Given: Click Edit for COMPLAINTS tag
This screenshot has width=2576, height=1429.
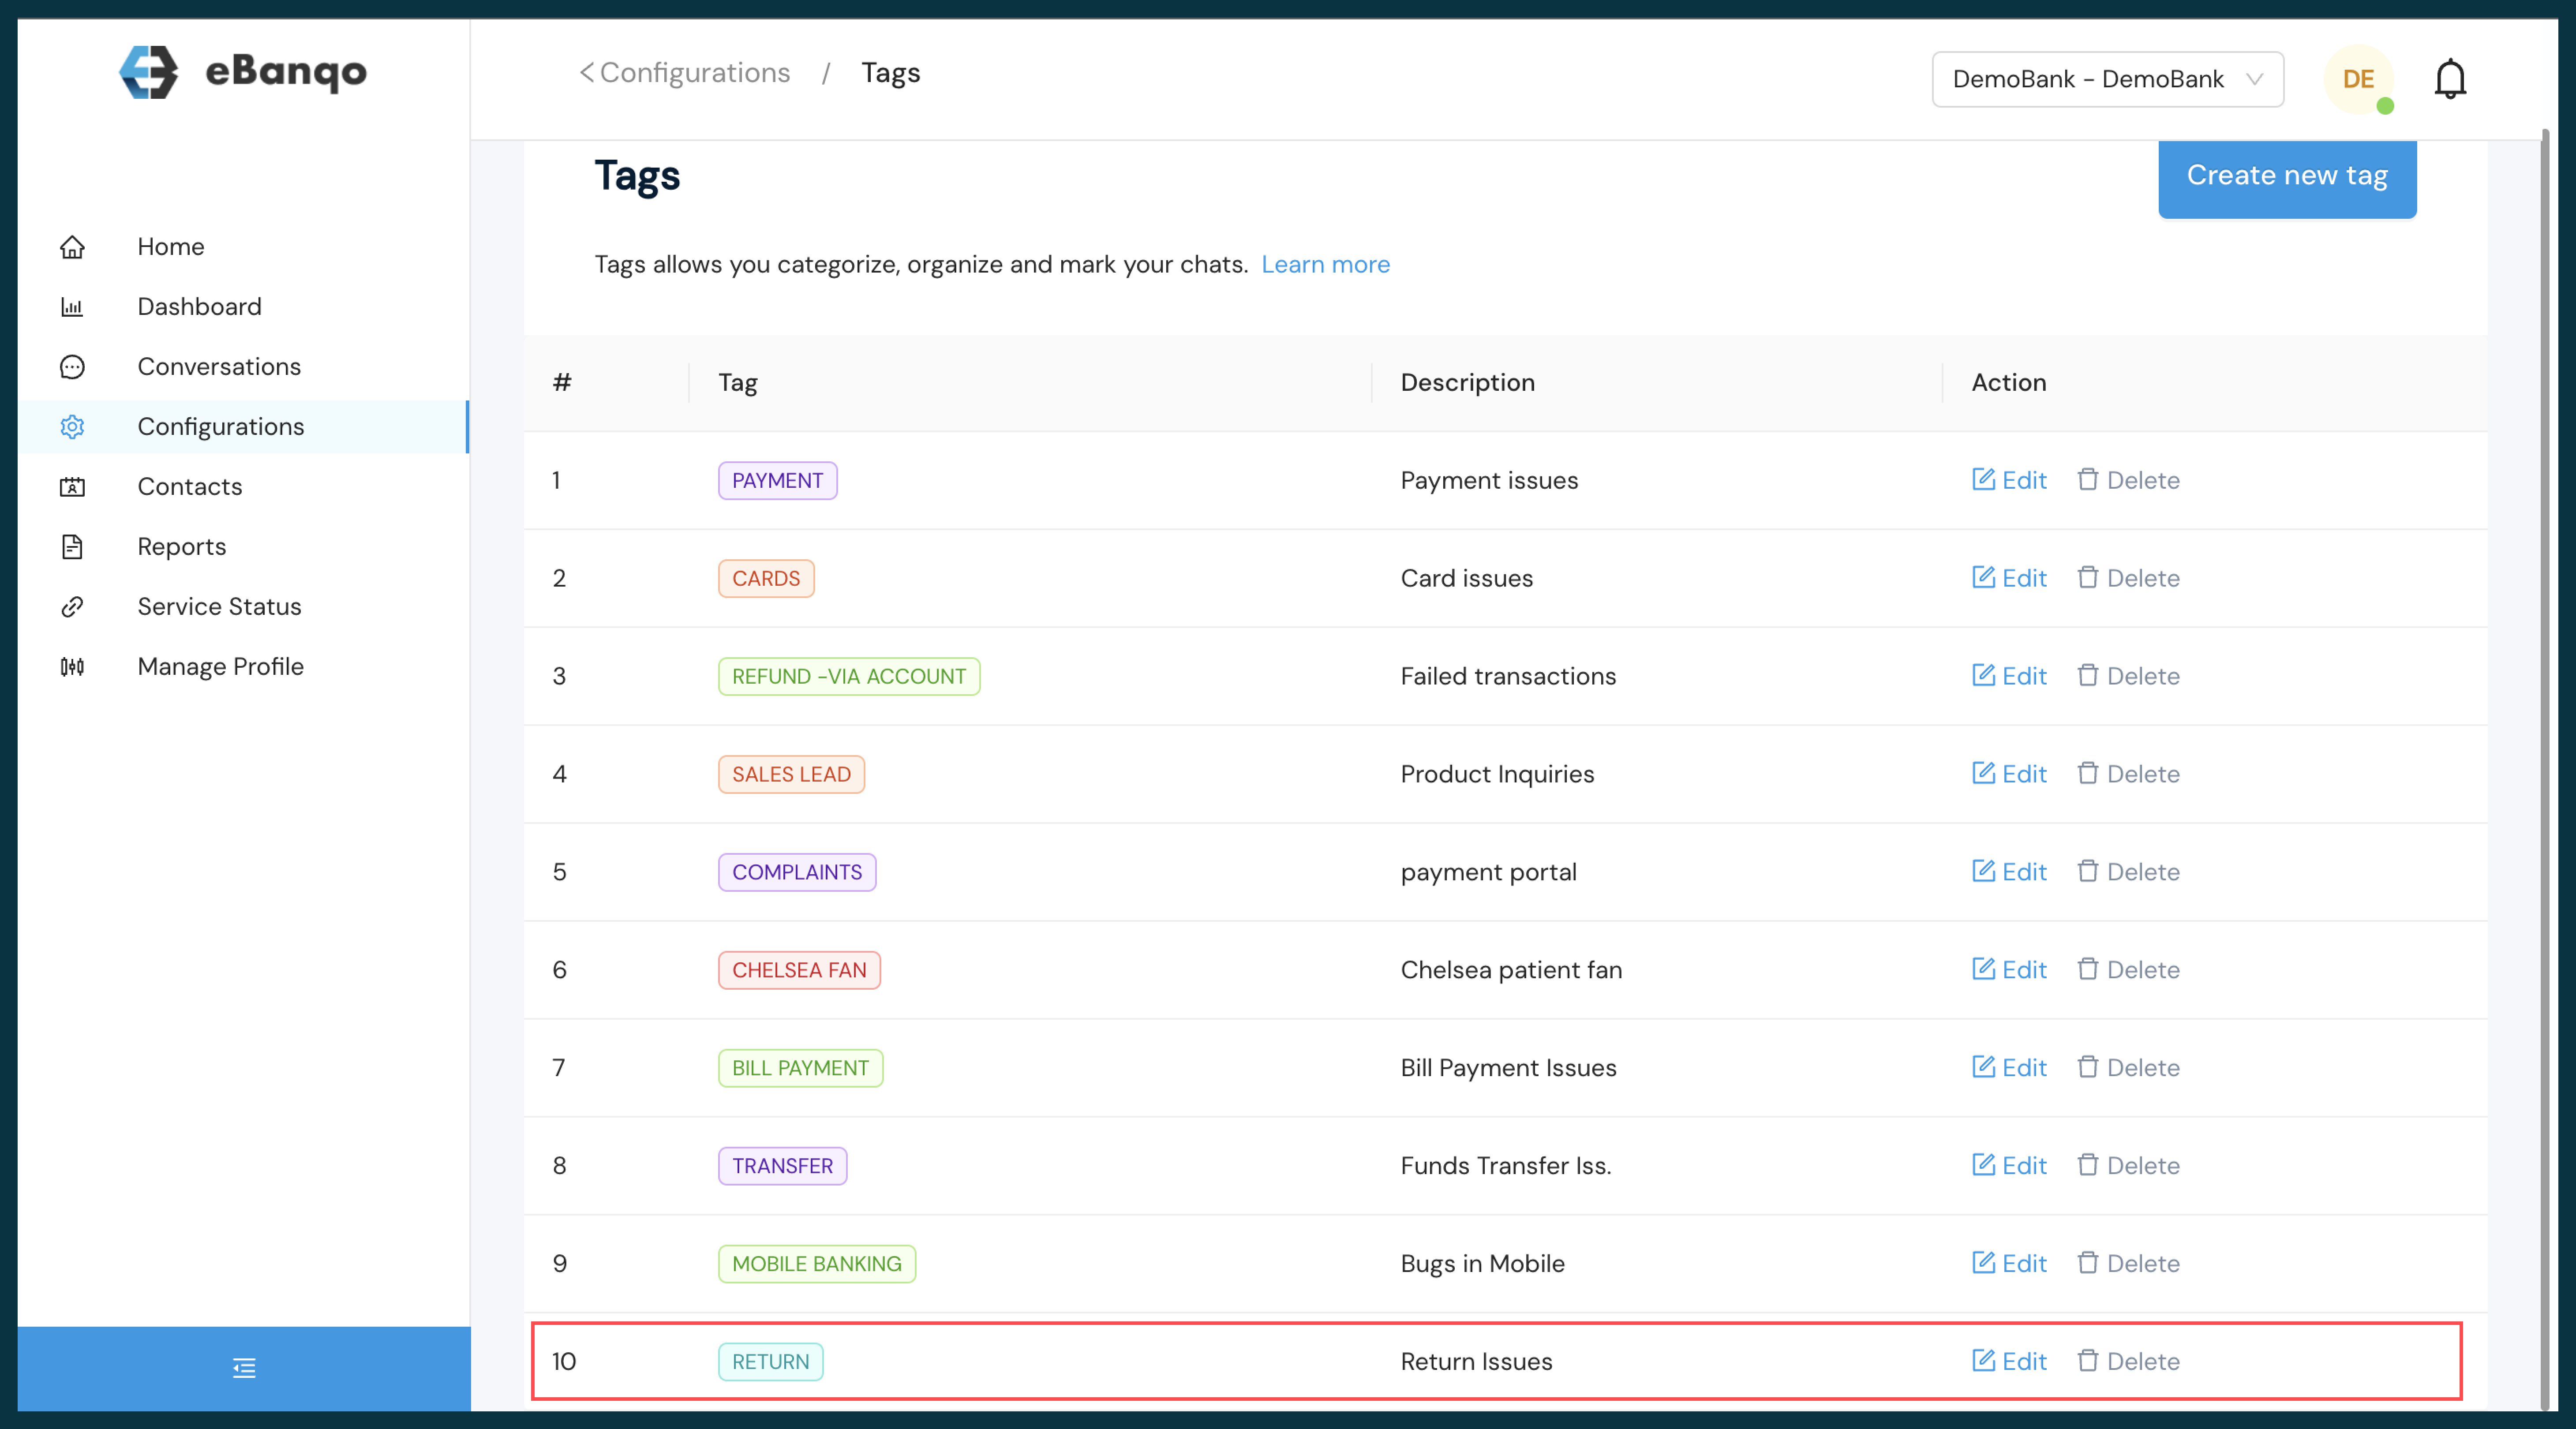Looking at the screenshot, I should click(2009, 872).
